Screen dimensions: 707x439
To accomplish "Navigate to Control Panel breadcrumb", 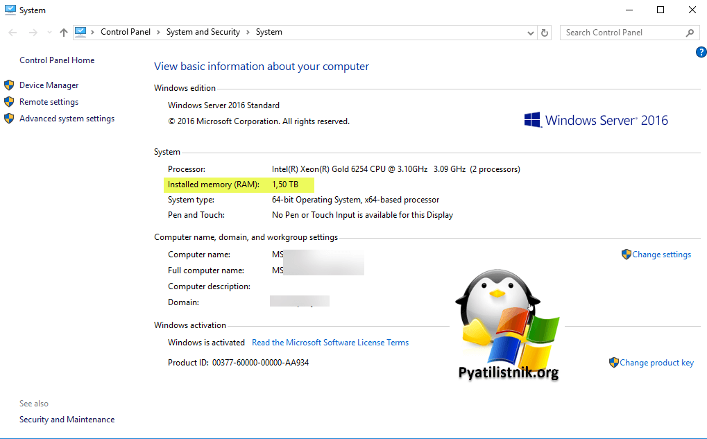I will [x=127, y=32].
